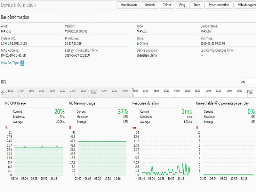Click the 1ms current response value
The width and height of the screenshot is (256, 192).
pyautogui.click(x=187, y=112)
